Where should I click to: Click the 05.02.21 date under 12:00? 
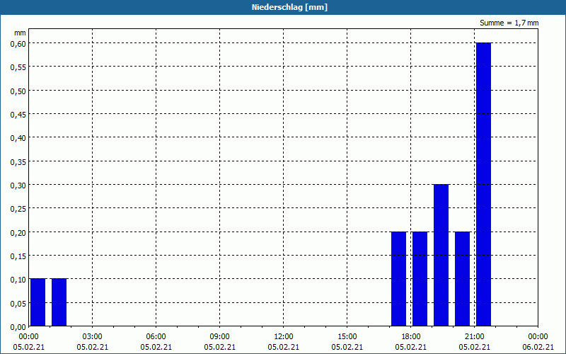pos(284,347)
